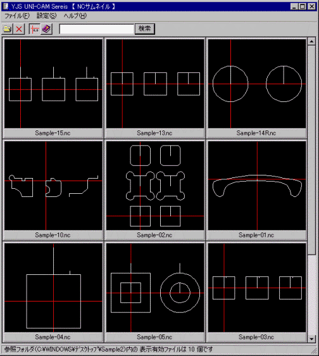Viewport: 319px width, 356px height.
Task: Click the red X delete icon
Action: [x=19, y=29]
